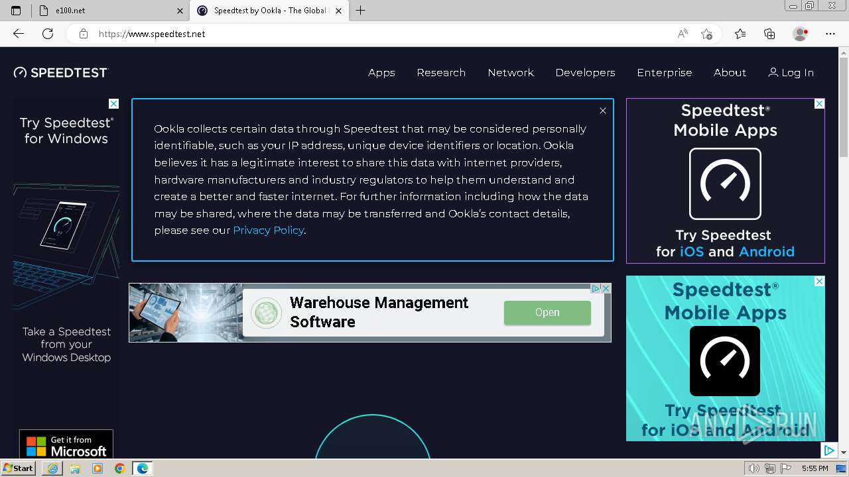Open the About menu
The image size is (849, 477).
[x=730, y=73]
